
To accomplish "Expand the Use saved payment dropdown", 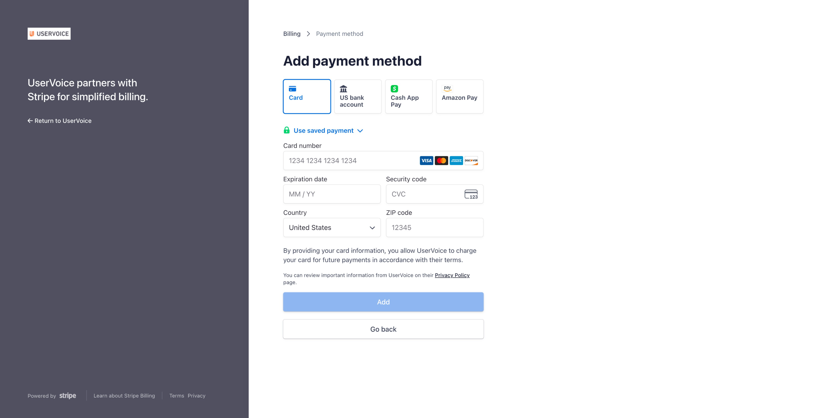I will click(328, 131).
